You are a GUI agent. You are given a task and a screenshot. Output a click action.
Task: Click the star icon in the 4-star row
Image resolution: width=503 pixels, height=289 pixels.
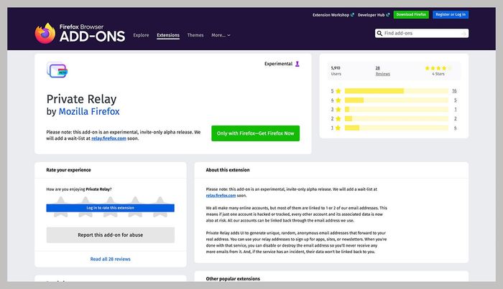tap(338, 100)
